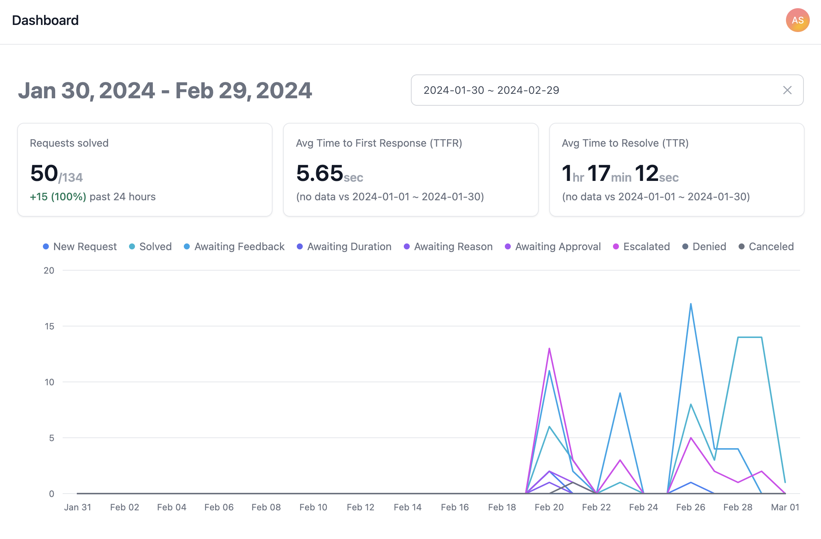The image size is (821, 539).
Task: Click the Feb 28 Solved plateau point
Action: click(738, 338)
